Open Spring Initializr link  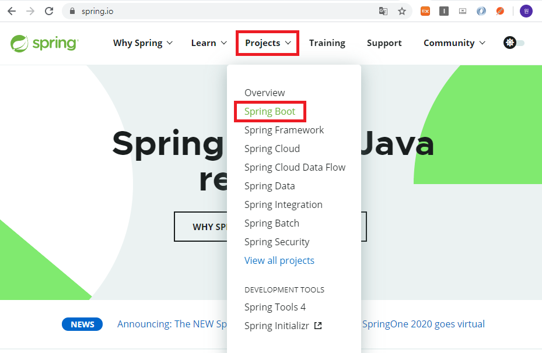277,326
